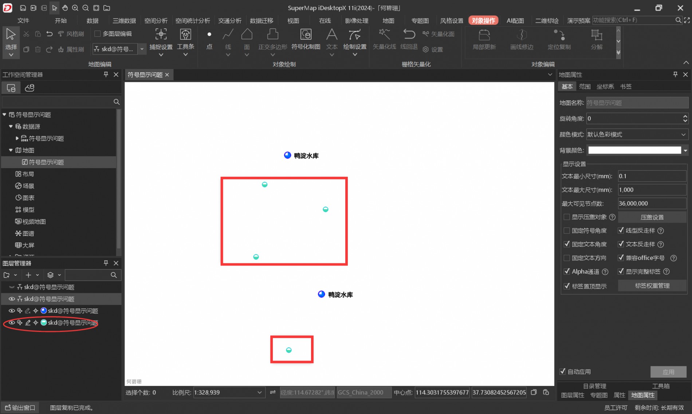Viewport: 692px width, 414px height.
Task: Collapse the data source tree node
Action: coord(11,126)
